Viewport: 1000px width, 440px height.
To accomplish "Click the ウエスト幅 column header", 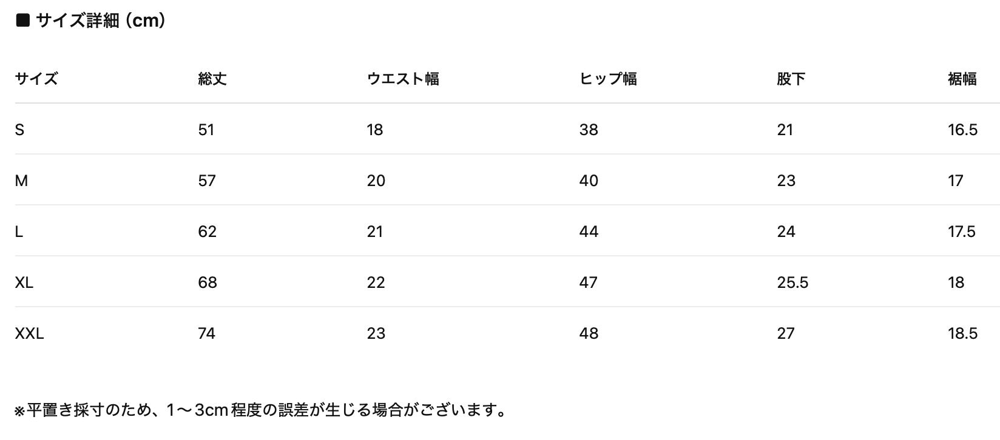I will 403,79.
